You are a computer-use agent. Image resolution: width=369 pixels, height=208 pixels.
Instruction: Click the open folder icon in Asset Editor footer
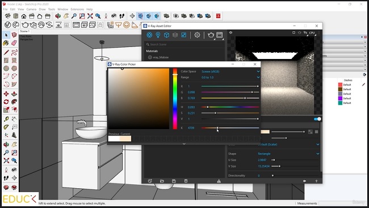(x=162, y=181)
